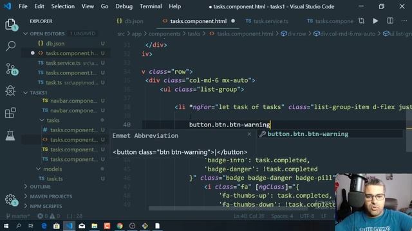Click the master branch status item

[18, 216]
